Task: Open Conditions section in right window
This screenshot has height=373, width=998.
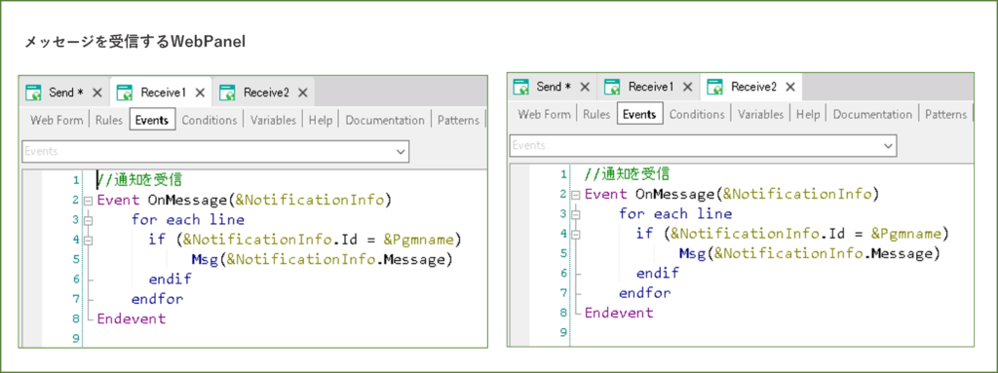Action: [697, 115]
